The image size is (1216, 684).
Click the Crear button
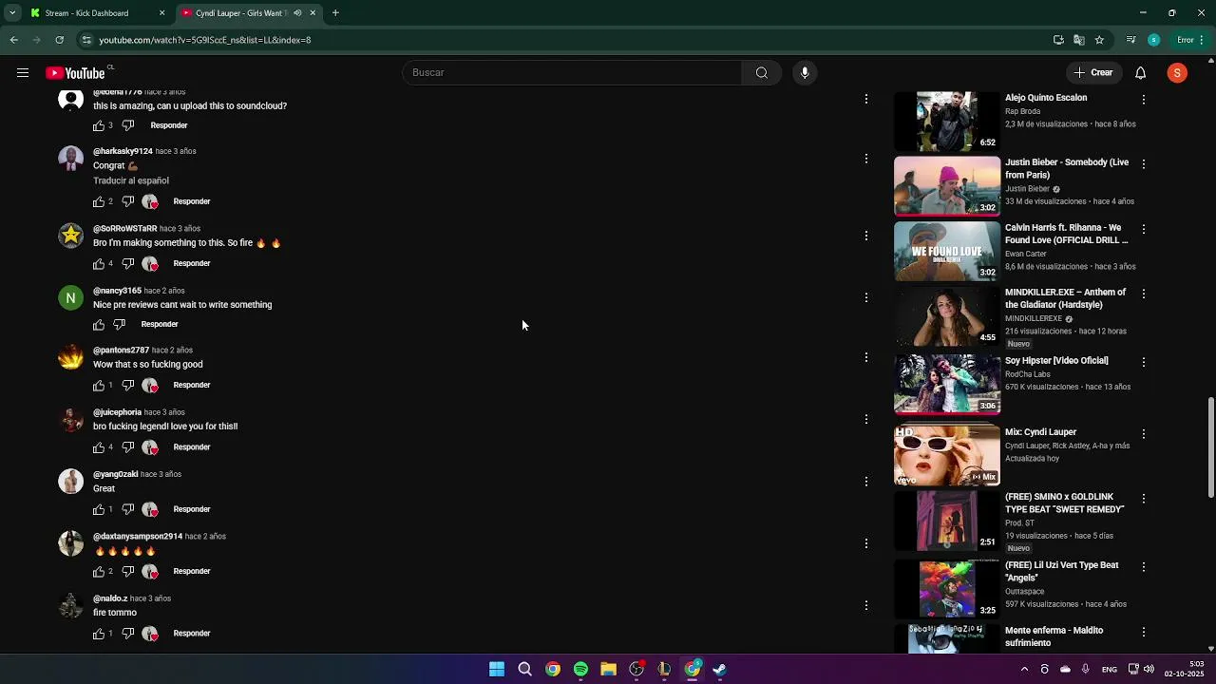[1093, 73]
